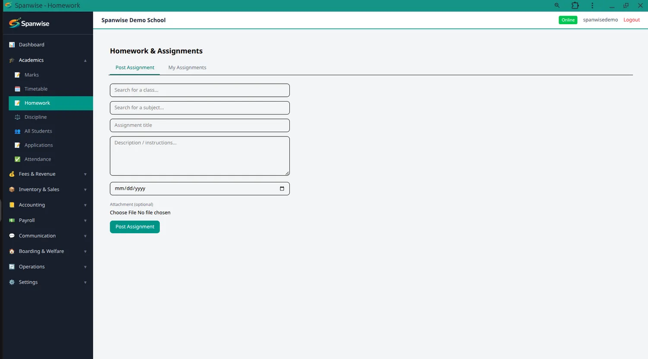648x359 pixels.
Task: Click Choose File for attachment
Action: 123,213
